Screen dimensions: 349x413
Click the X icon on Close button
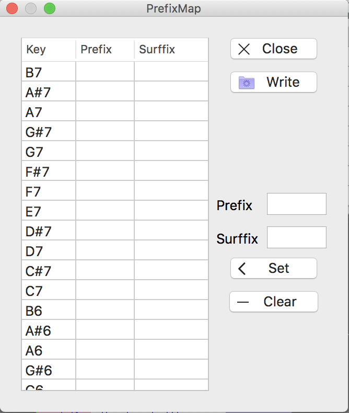(244, 49)
